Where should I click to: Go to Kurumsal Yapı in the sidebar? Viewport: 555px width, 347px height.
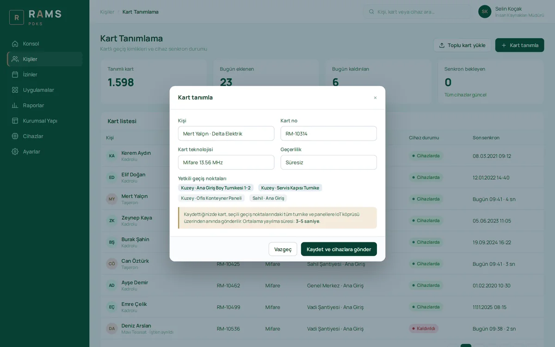45,121
